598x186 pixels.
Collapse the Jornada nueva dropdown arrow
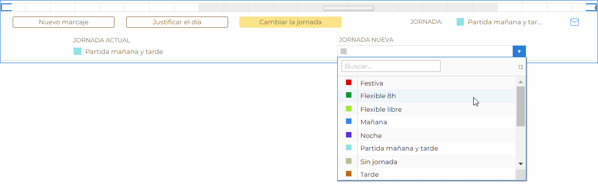pos(519,51)
